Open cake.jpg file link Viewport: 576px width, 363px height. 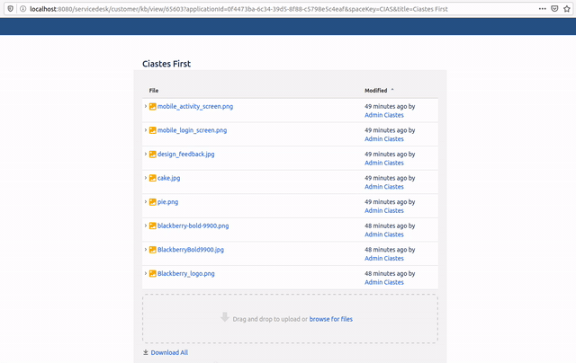point(168,178)
